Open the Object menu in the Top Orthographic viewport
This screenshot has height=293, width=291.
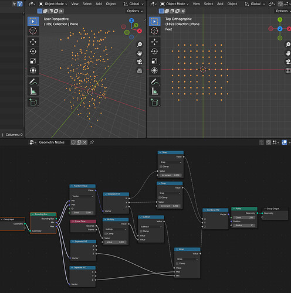[232, 4]
